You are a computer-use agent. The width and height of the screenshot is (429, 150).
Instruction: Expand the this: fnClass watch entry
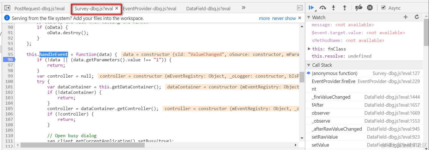309,49
